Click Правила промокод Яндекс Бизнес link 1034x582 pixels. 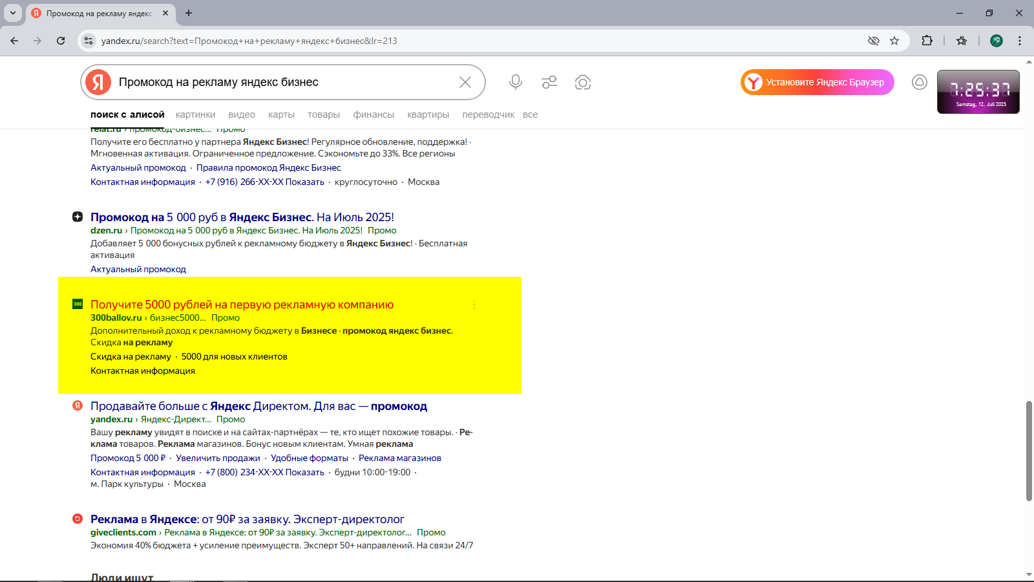tap(269, 167)
